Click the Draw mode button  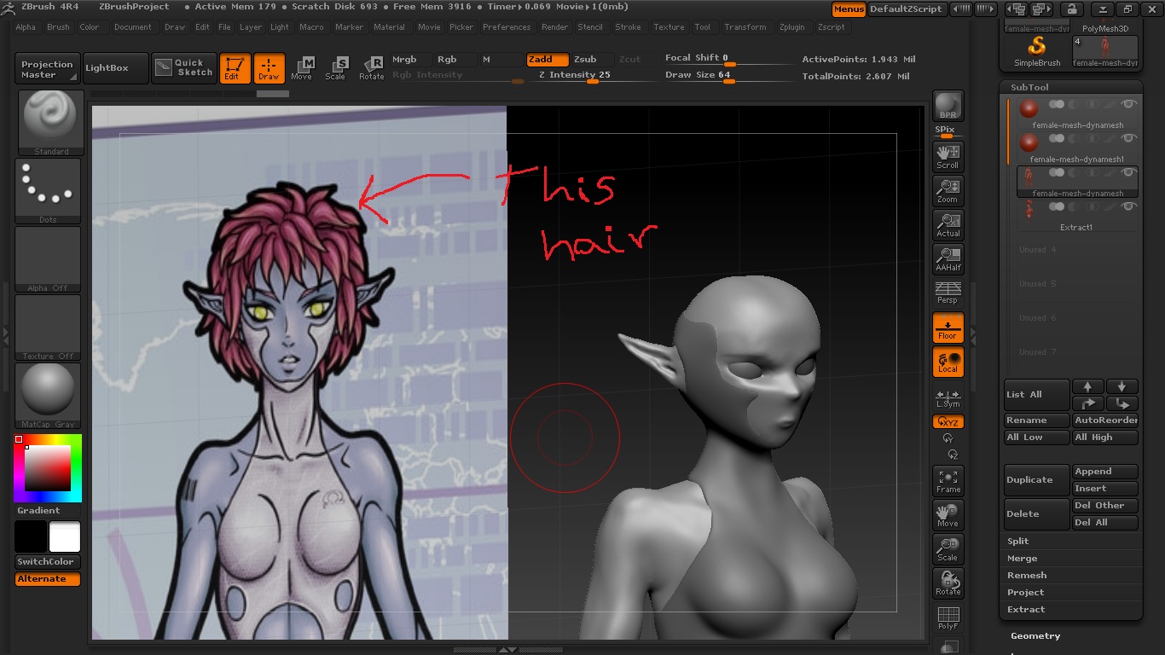[269, 68]
